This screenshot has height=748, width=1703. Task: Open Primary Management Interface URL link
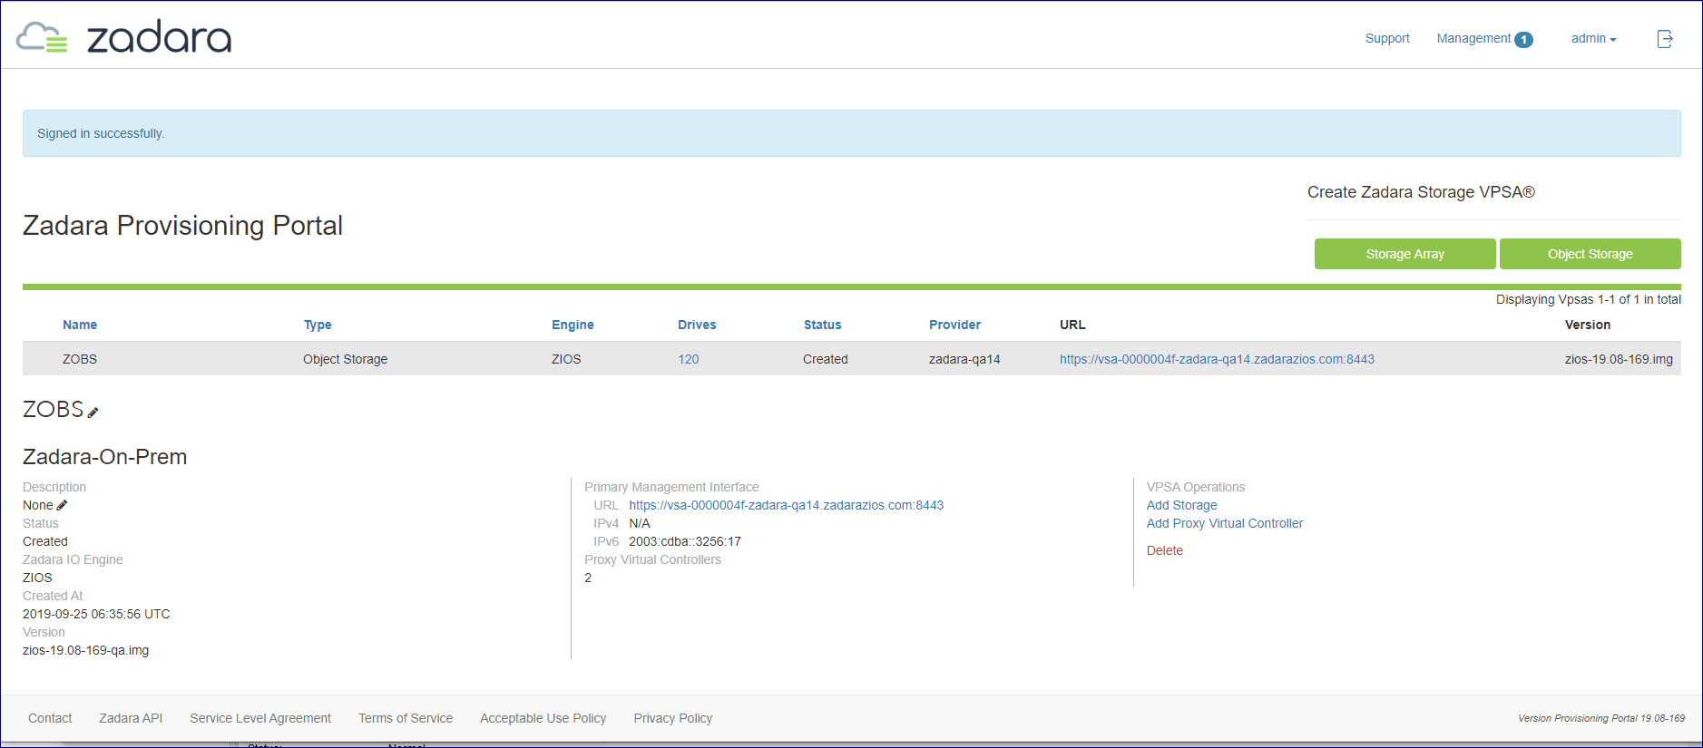click(787, 505)
